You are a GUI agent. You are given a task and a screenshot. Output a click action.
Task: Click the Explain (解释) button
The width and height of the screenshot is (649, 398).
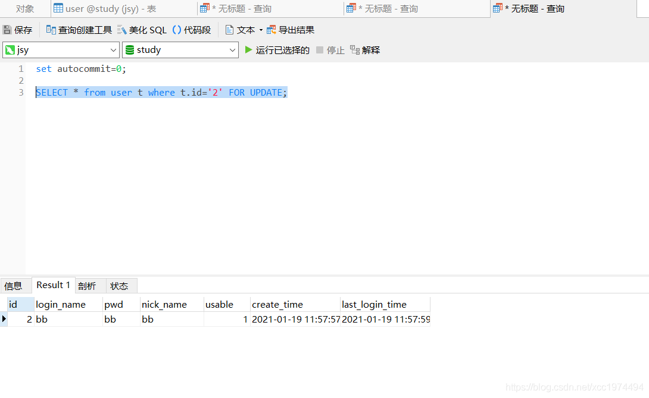(364, 50)
